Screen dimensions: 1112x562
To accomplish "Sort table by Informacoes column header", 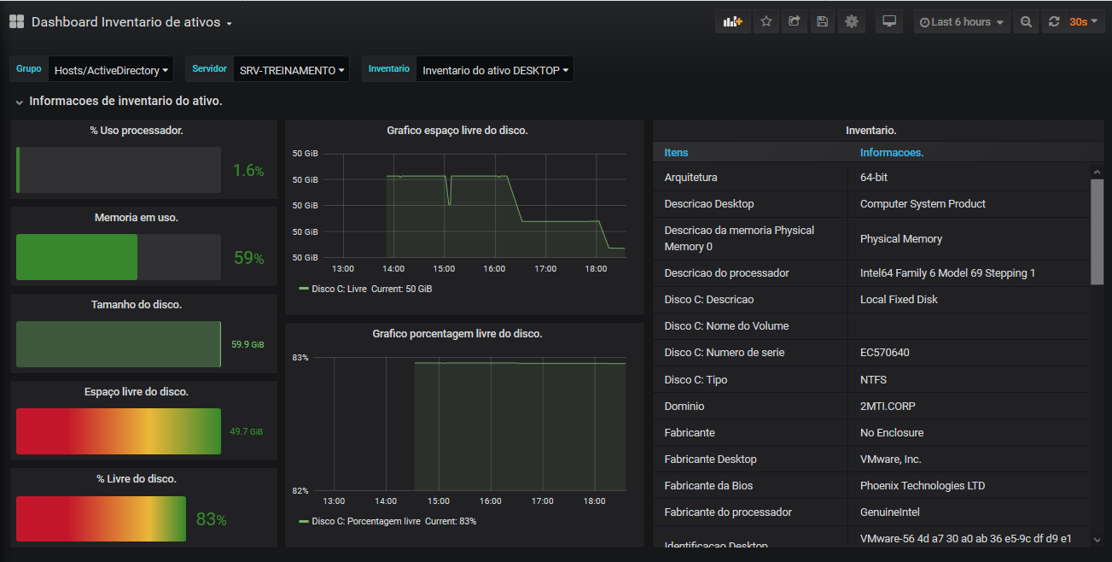I will point(892,153).
